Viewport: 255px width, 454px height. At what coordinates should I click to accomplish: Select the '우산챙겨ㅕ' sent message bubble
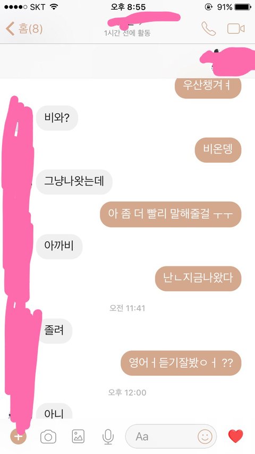(x=208, y=86)
